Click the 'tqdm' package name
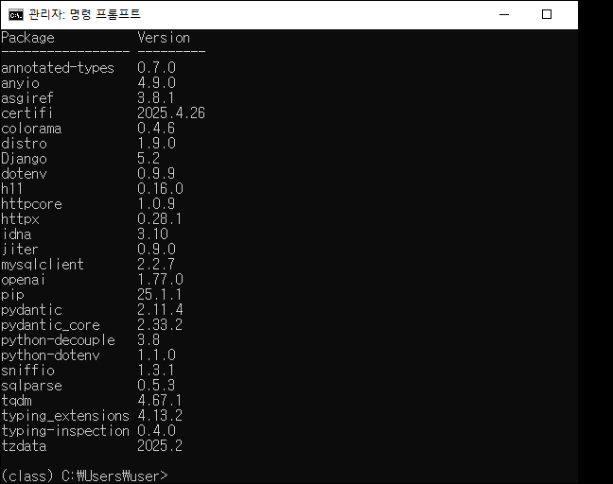 (x=16, y=401)
